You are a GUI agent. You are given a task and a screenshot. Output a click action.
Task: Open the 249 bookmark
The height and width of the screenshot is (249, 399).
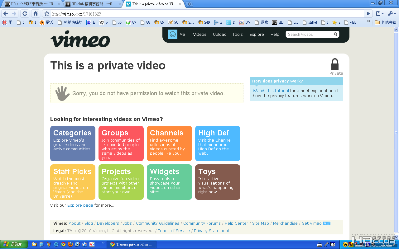pyautogui.click(x=204, y=22)
